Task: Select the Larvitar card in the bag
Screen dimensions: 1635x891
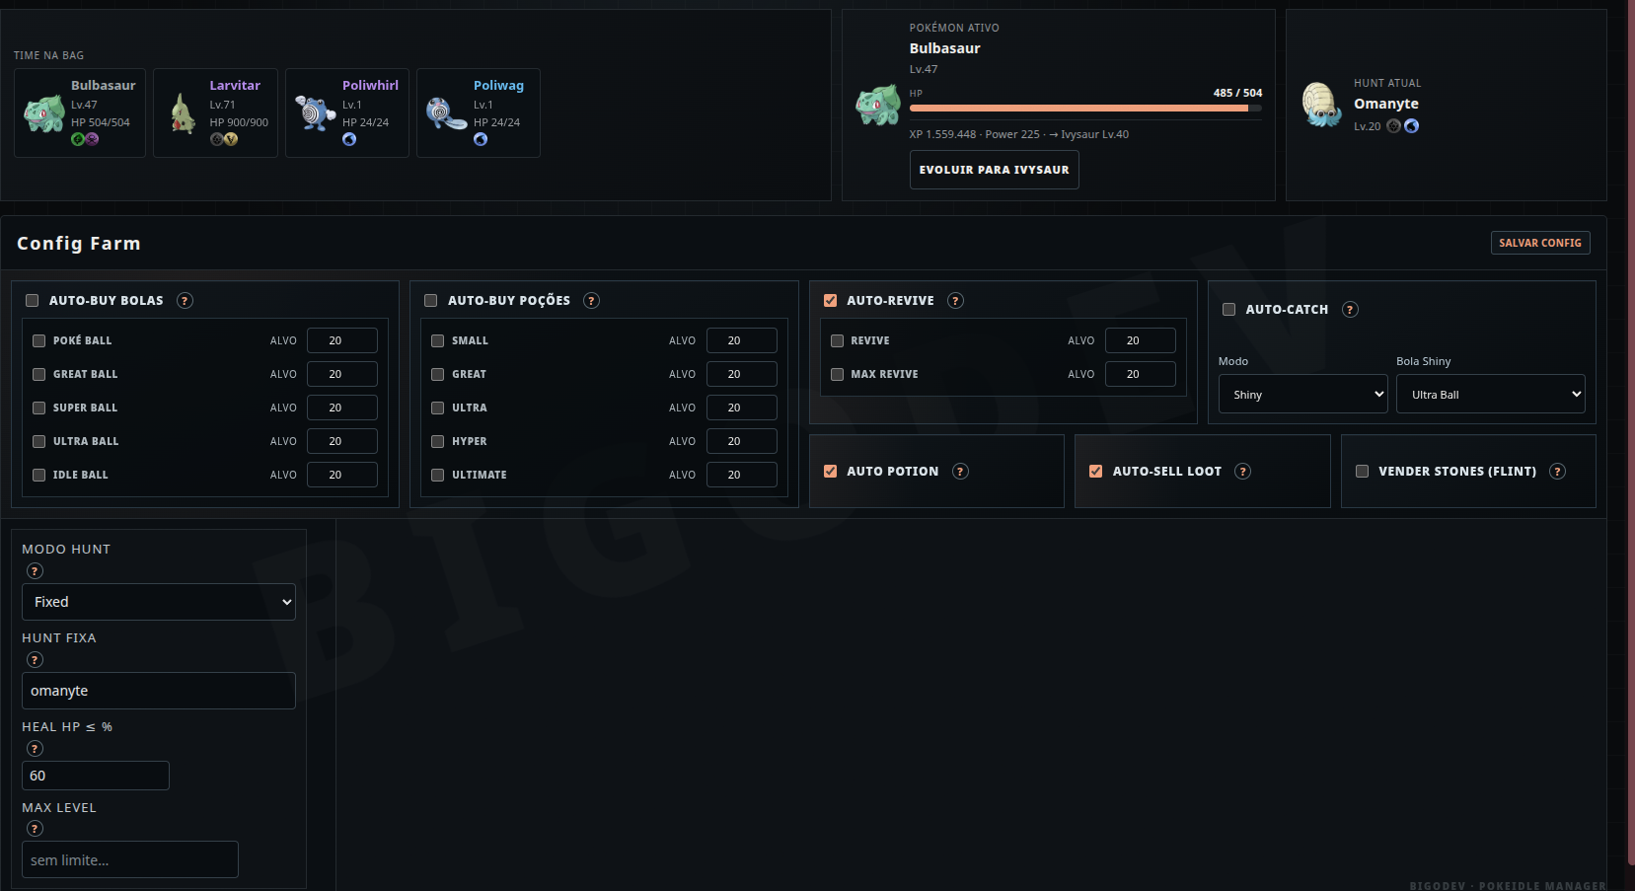Action: coord(215,112)
